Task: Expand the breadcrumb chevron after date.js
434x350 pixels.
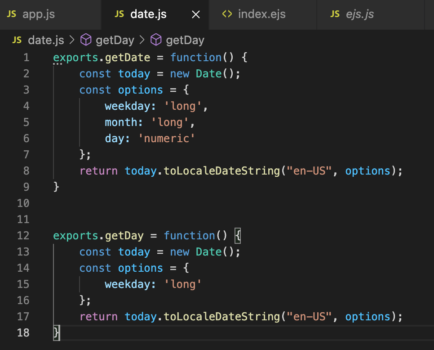Action: point(72,40)
